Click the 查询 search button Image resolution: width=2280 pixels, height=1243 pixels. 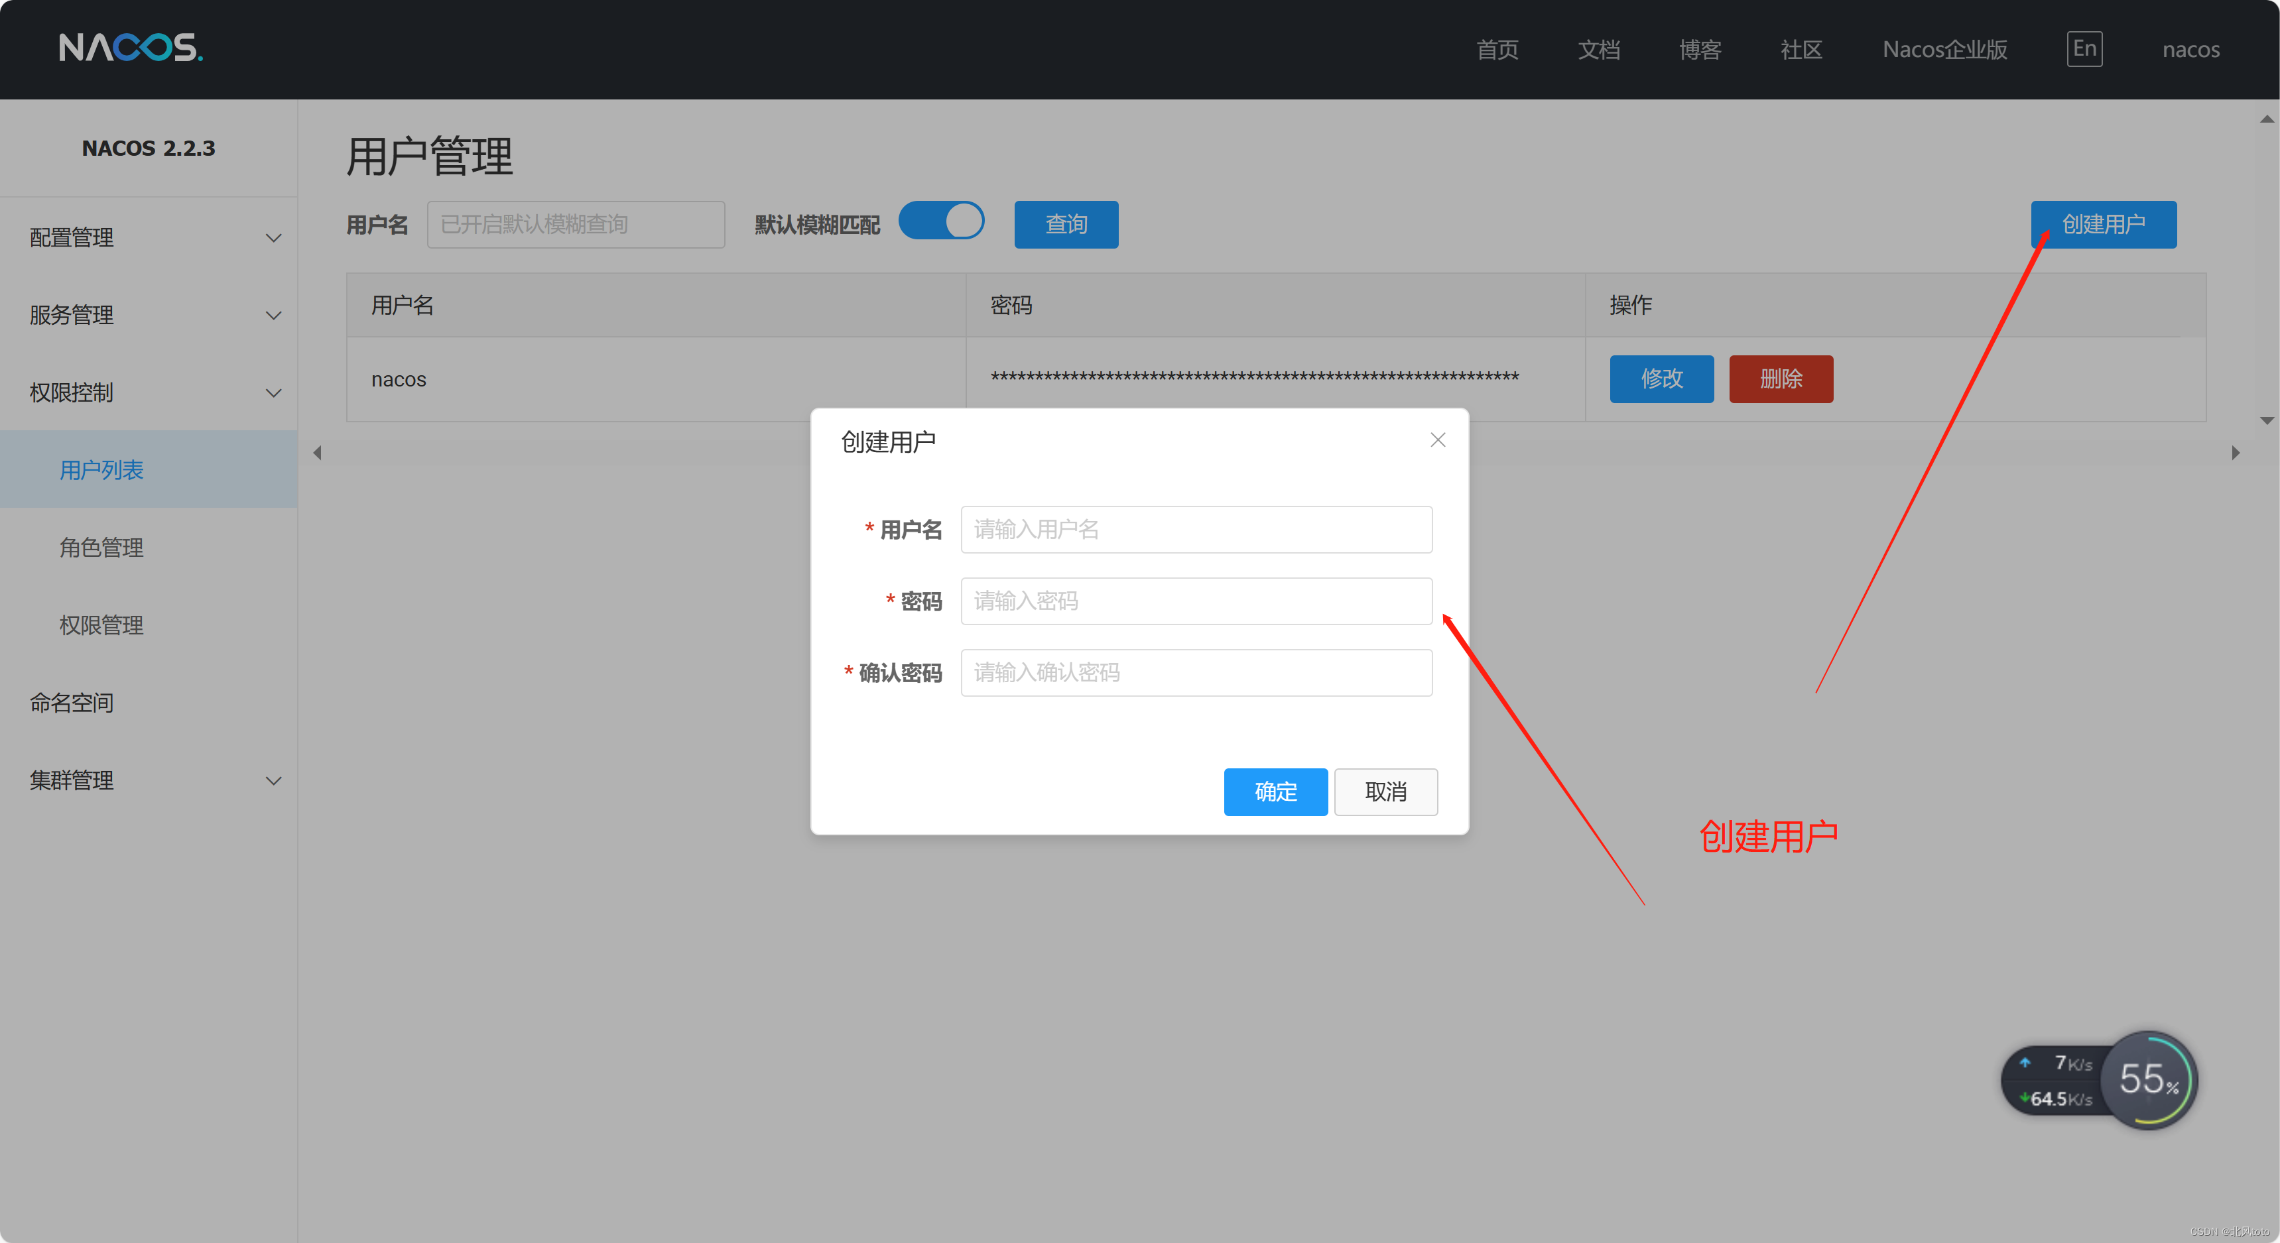tap(1066, 225)
